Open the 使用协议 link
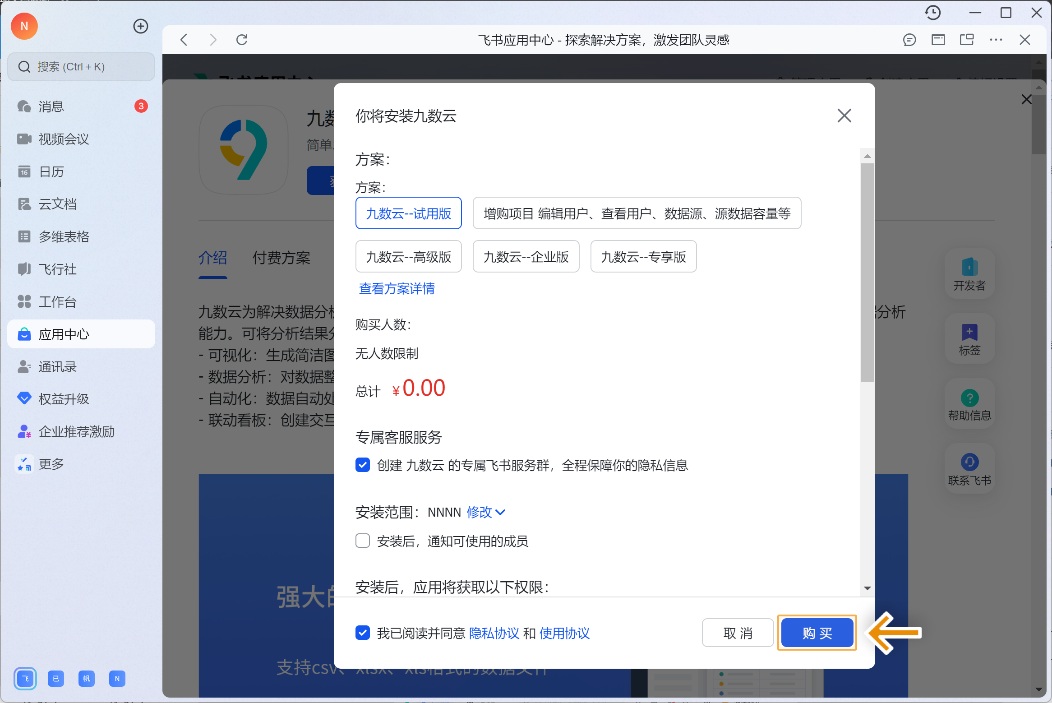Image resolution: width=1052 pixels, height=703 pixels. 565,633
